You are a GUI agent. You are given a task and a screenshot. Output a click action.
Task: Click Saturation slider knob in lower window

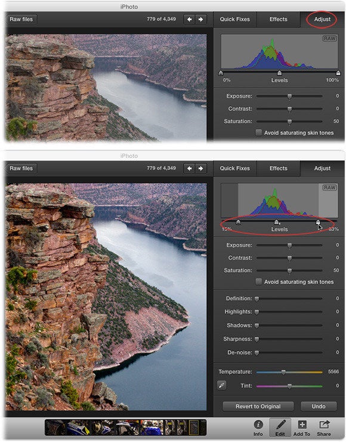(x=289, y=271)
